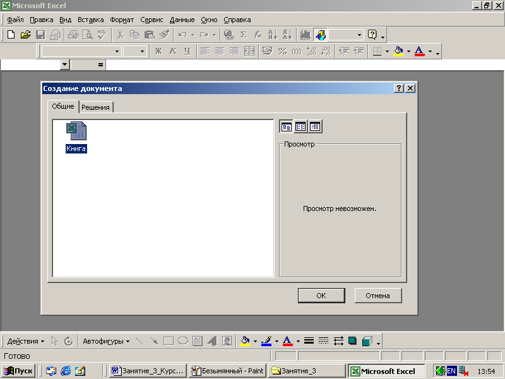The image size is (505, 379).
Task: Click Increase Decimal icon
Action: coord(311,51)
